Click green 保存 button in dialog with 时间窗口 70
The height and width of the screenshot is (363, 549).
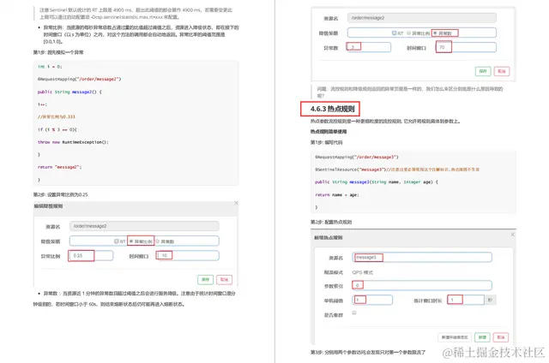(483, 71)
